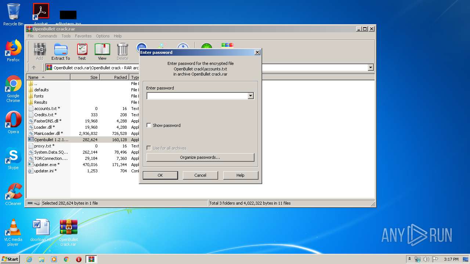Screen dimensions: 470x264
Task: Open the Tools menu
Action: (66, 36)
